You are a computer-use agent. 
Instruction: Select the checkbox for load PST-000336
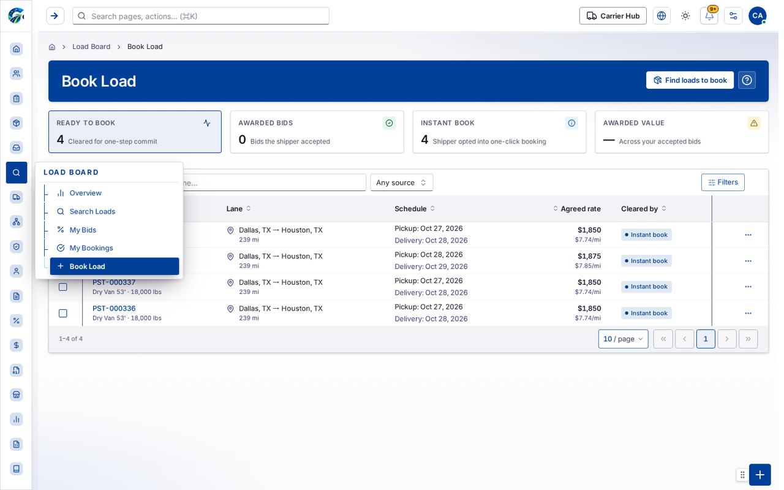[62, 313]
